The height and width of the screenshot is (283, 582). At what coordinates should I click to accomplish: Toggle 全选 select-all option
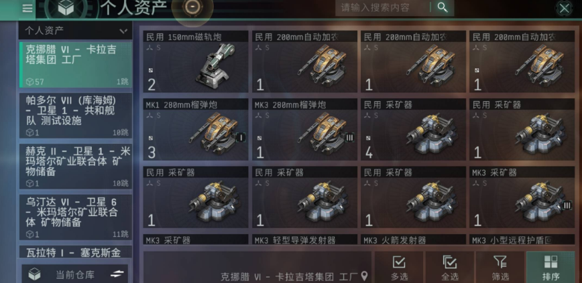[449, 268]
